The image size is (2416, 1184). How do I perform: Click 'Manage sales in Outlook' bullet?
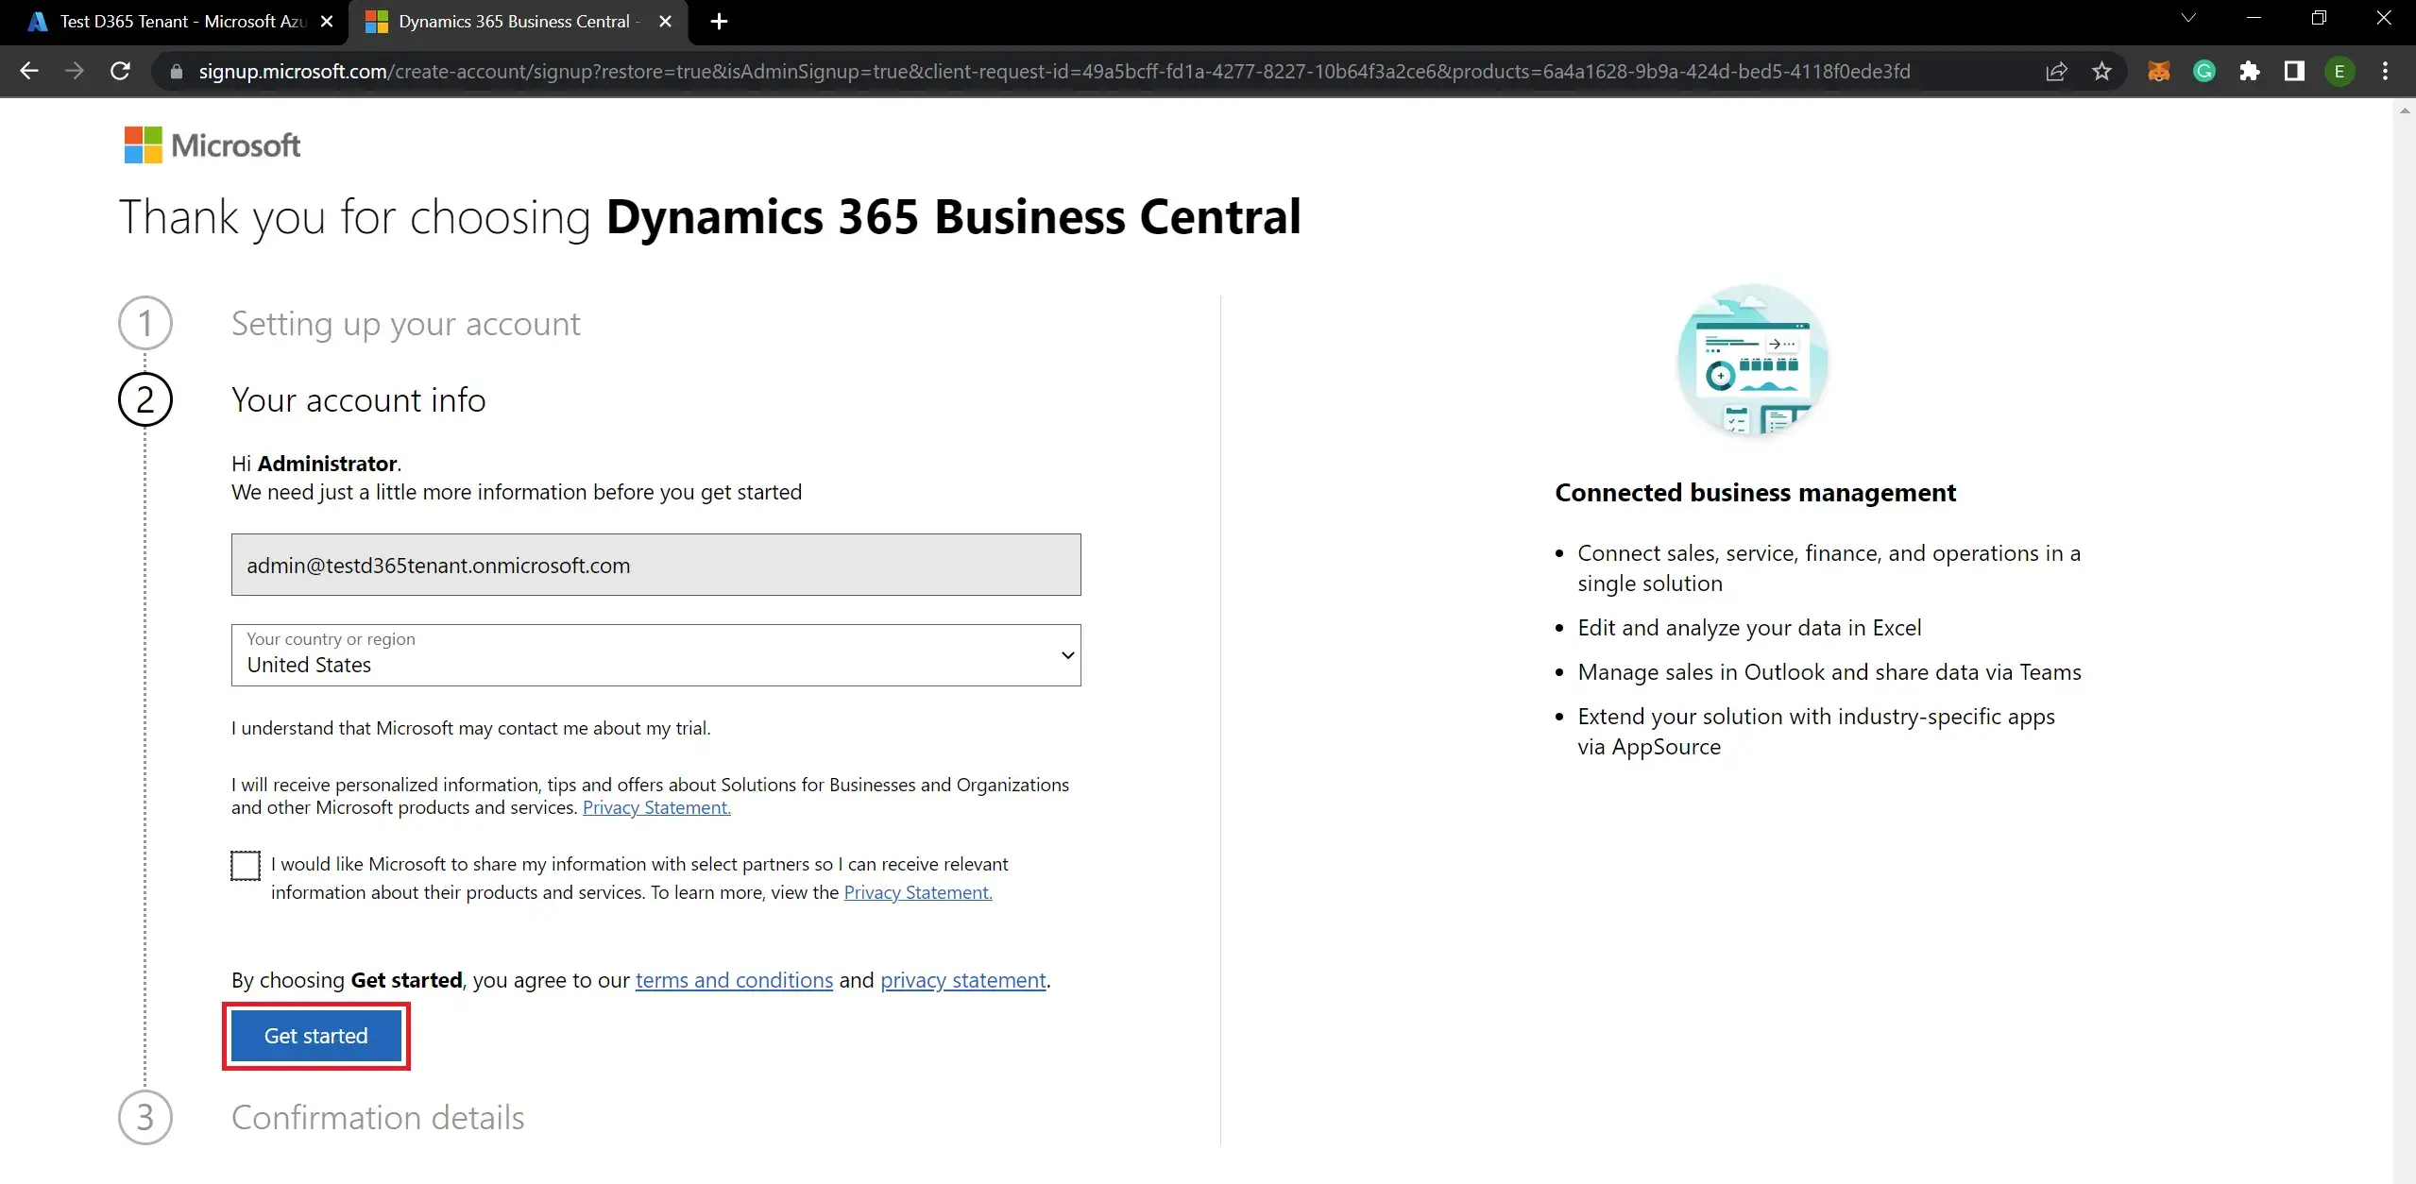click(1829, 672)
